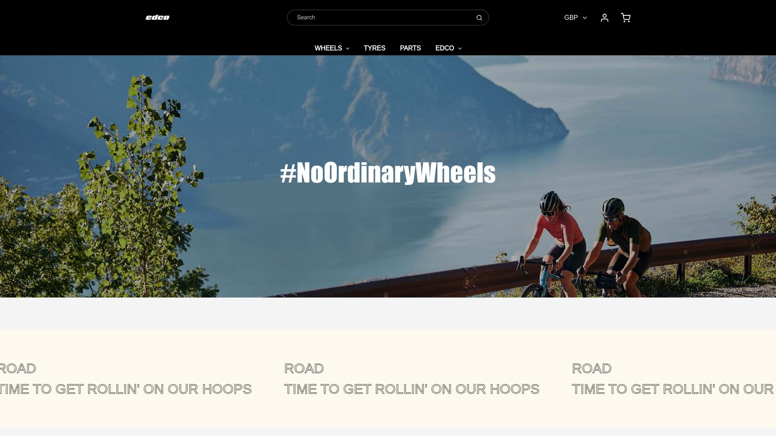
Task: Click the magnifier icon in the search bar
Action: (479, 18)
